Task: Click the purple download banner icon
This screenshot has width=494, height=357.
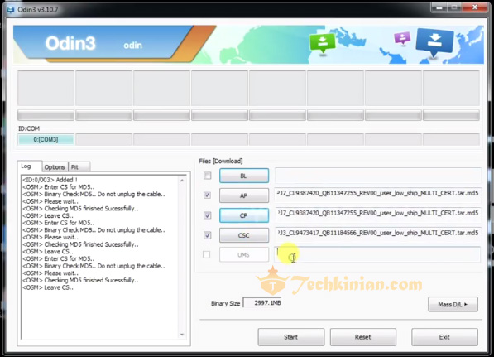Action: [402, 38]
